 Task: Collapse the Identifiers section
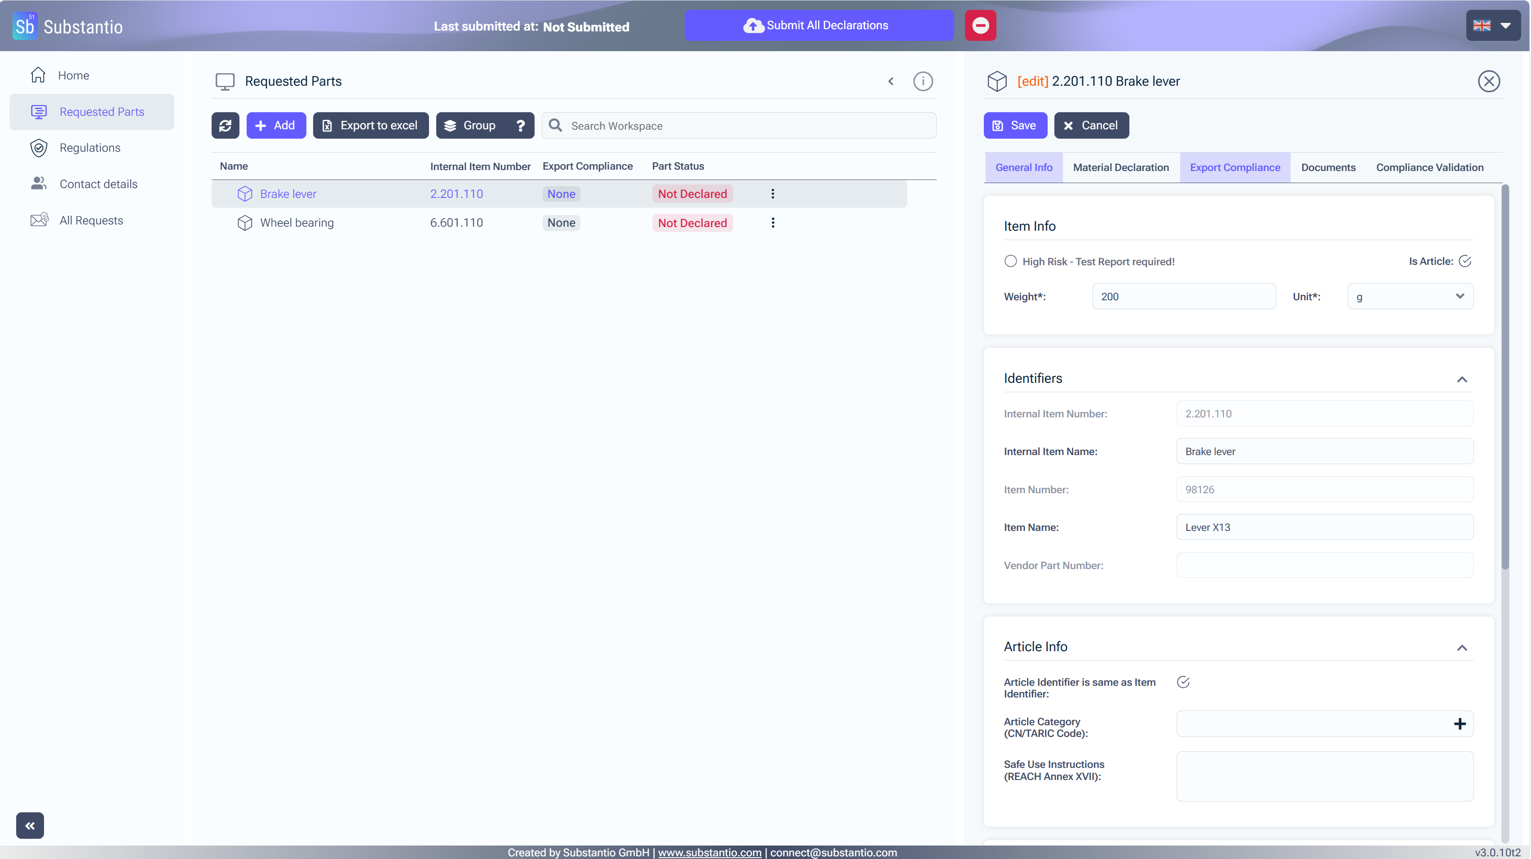click(x=1462, y=379)
